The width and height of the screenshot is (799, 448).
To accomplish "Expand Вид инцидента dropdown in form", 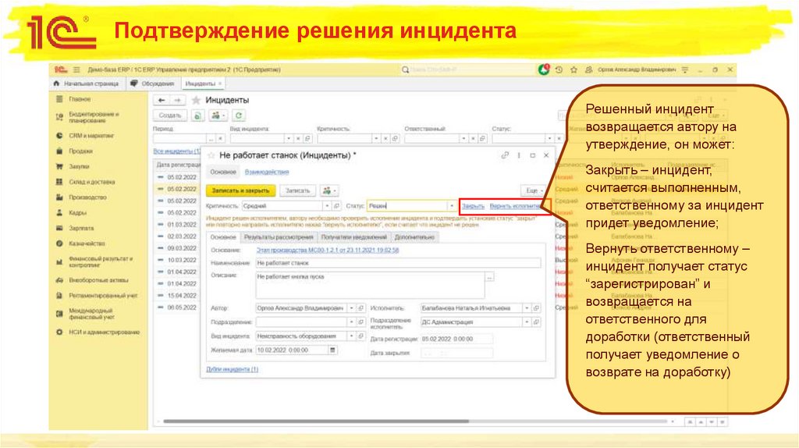I will pyautogui.click(x=351, y=336).
